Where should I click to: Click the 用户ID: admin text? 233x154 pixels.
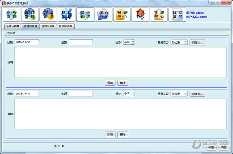[195, 13]
